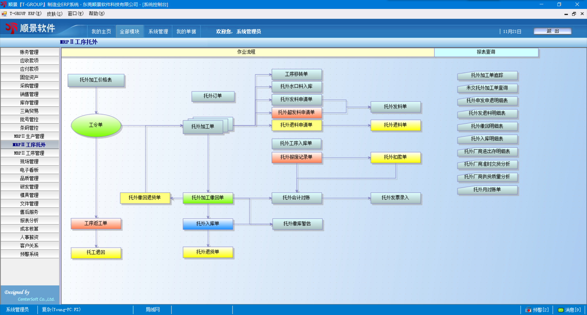Open the green 工令单 oval node

[x=96, y=125]
